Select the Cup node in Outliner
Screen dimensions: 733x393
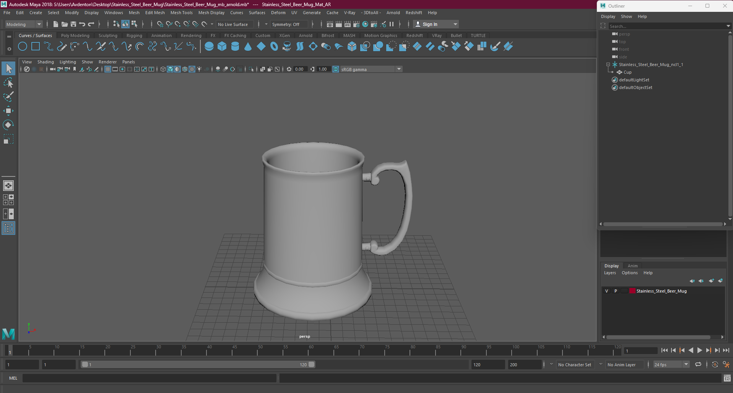click(x=627, y=72)
